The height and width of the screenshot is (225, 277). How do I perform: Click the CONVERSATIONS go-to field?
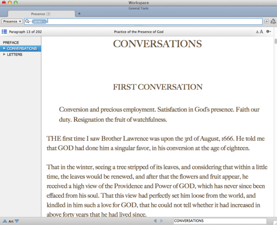coord(220,221)
